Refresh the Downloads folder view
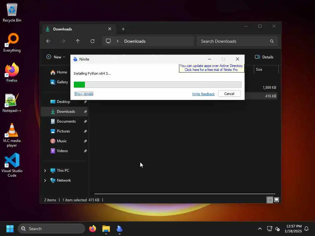This screenshot has width=315, height=236. coord(93,41)
